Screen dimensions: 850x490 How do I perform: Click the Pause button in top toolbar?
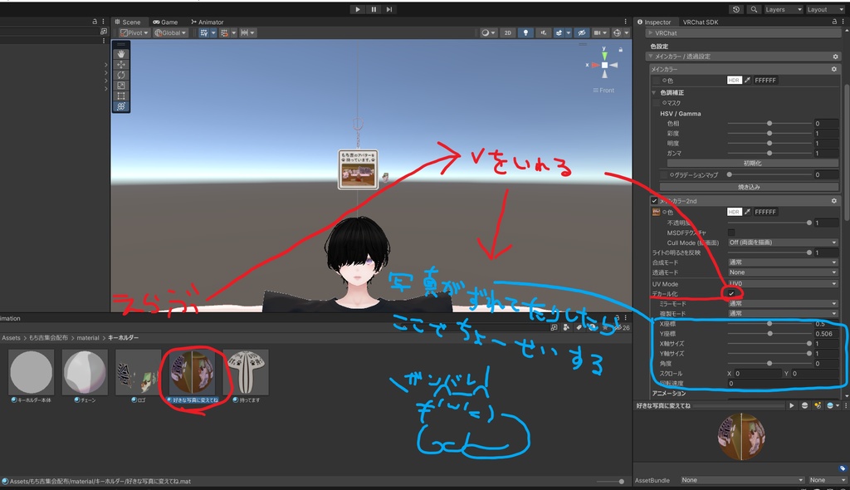[374, 9]
